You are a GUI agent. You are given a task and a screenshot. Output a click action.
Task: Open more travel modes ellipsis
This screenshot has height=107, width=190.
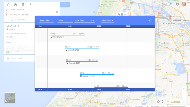coord(36,5)
